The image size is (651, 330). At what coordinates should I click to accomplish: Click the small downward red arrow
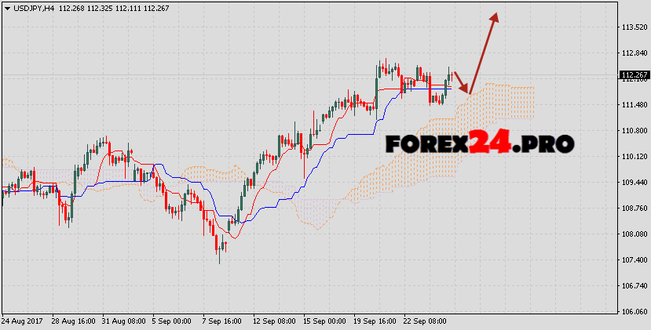coord(461,80)
